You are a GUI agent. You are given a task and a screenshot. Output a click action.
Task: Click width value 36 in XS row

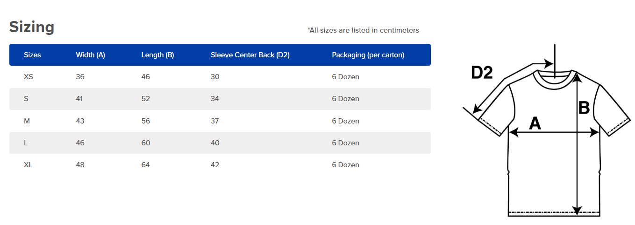click(x=80, y=77)
